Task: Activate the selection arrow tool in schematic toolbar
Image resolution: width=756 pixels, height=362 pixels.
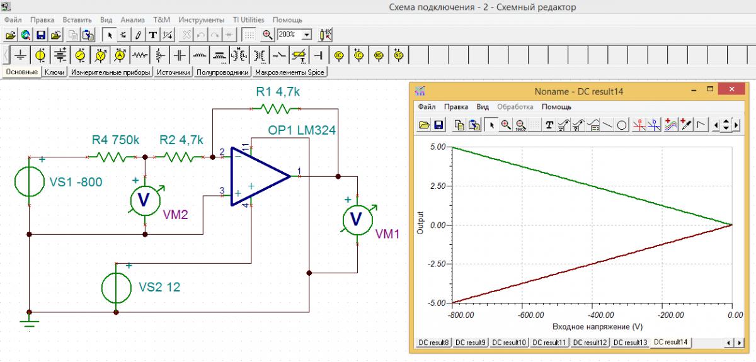Action: [x=110, y=35]
